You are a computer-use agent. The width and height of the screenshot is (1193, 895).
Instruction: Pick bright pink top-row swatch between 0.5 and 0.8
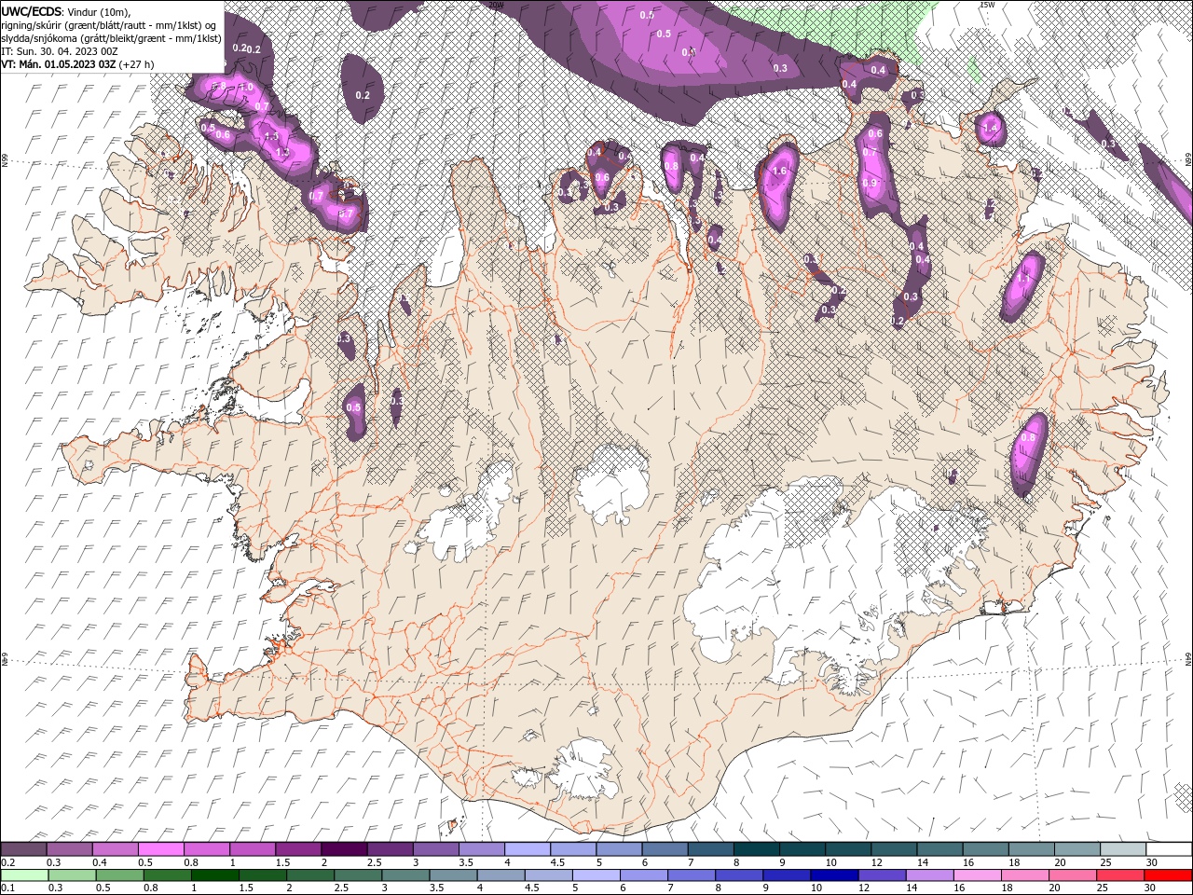(x=160, y=849)
